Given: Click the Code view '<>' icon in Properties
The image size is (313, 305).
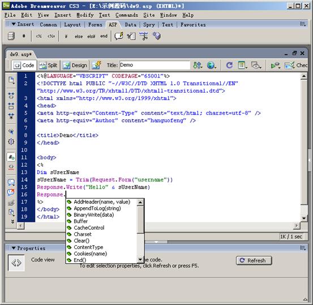Looking at the screenshot, I should coord(16,263).
